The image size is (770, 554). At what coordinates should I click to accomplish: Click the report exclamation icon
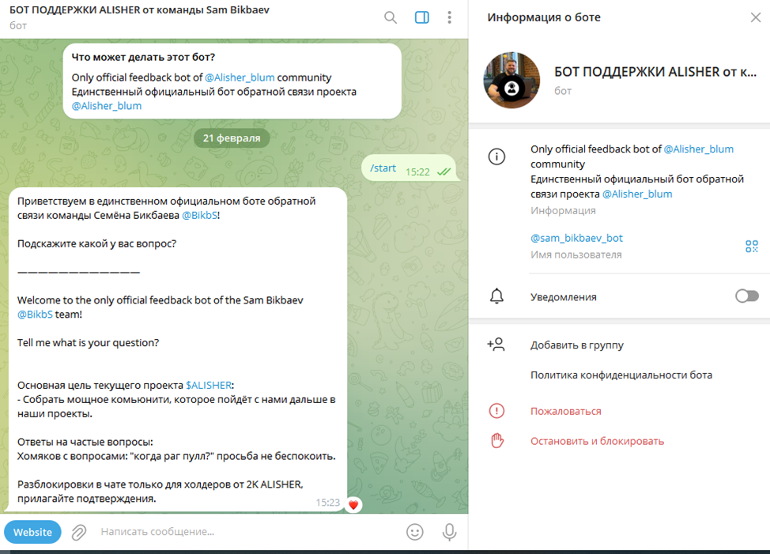(496, 411)
